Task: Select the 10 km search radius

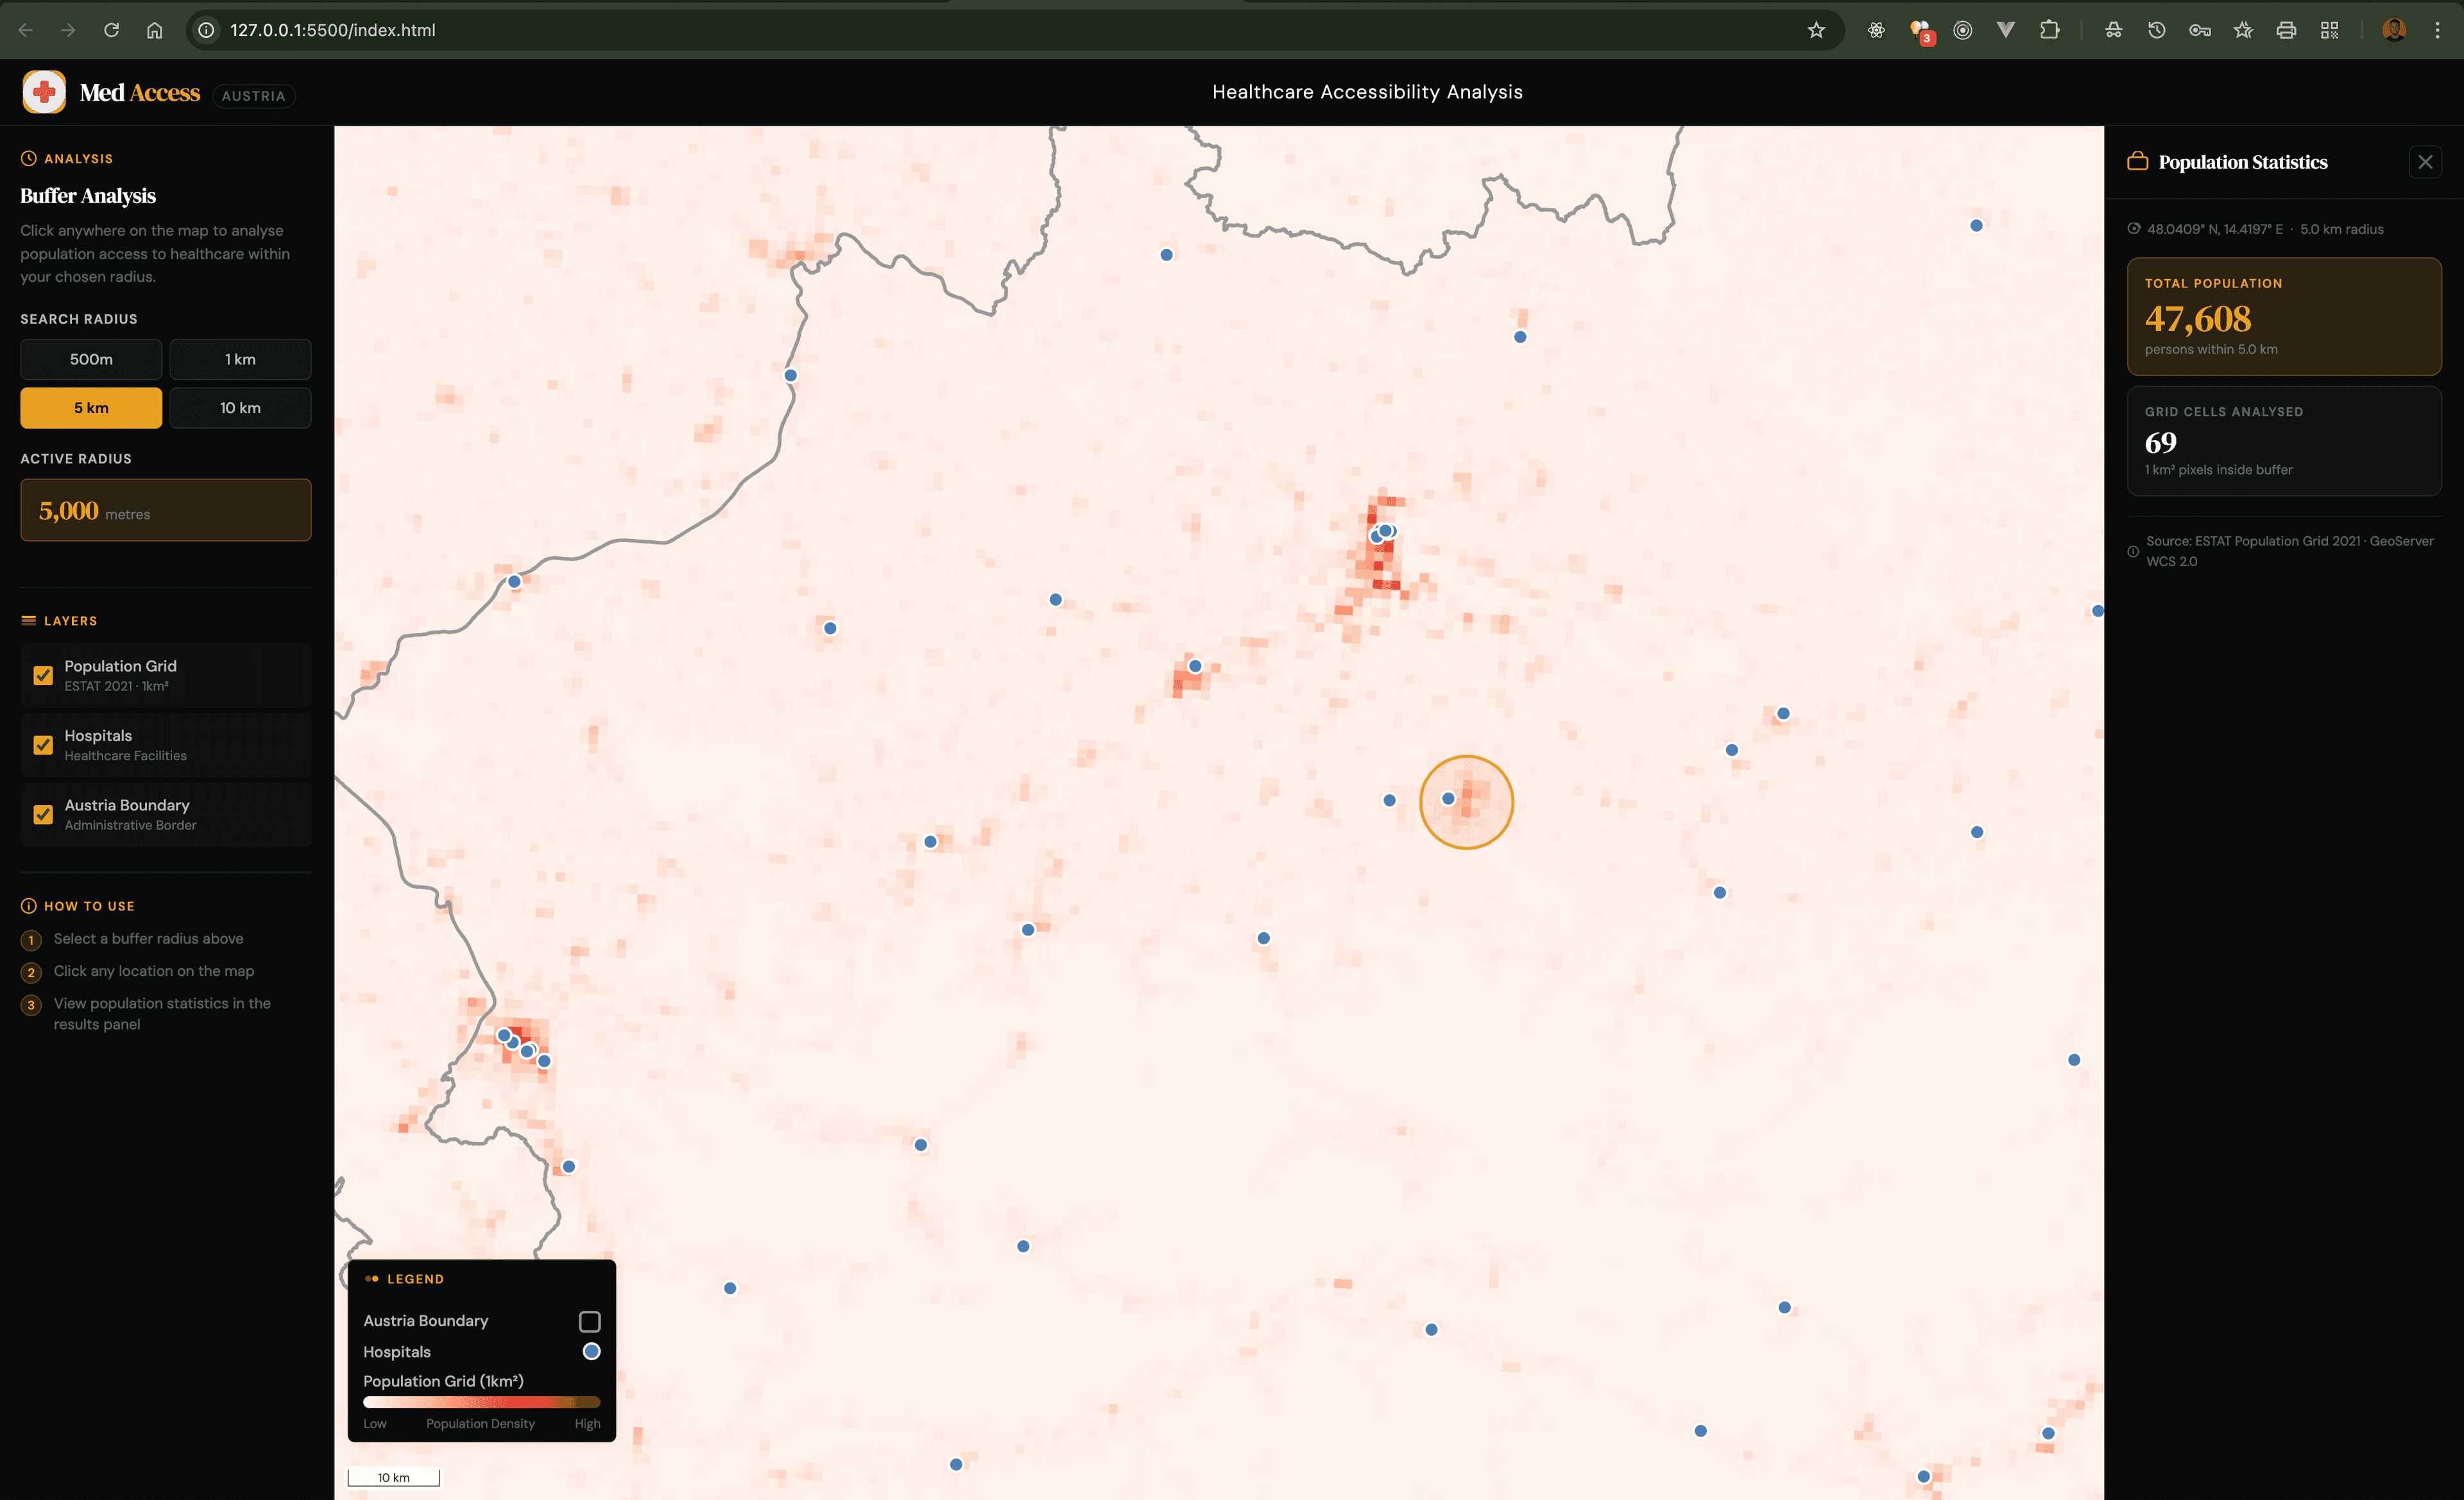Action: 240,408
